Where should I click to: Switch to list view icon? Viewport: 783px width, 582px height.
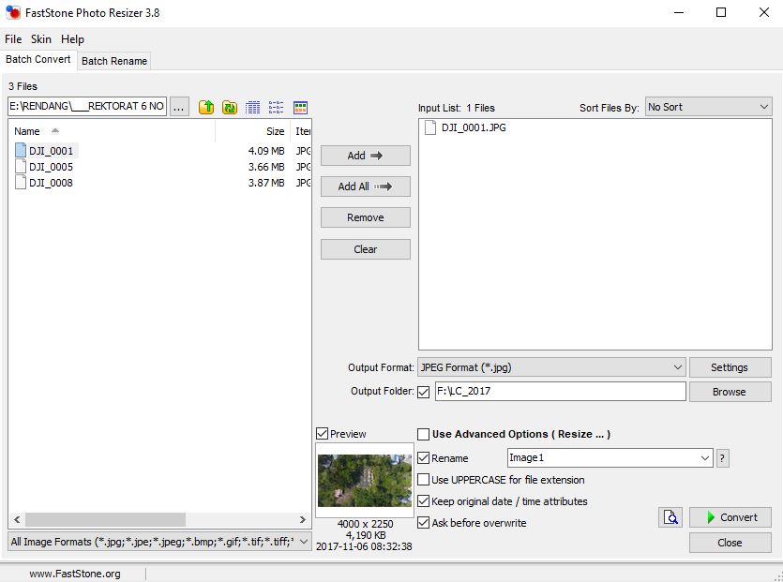click(276, 107)
